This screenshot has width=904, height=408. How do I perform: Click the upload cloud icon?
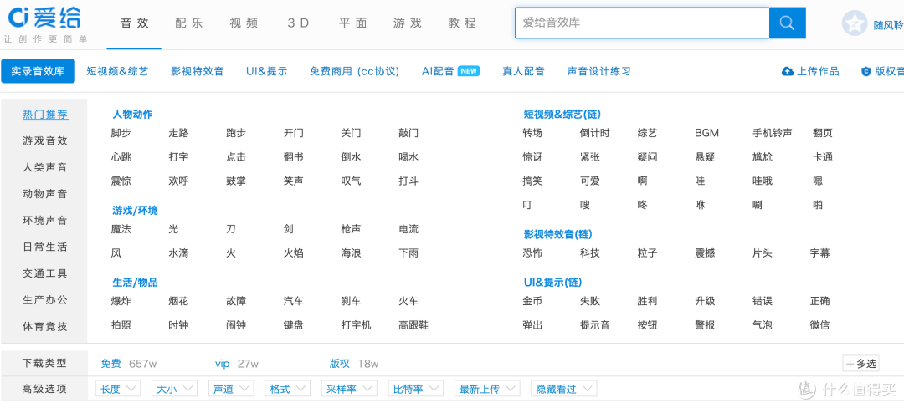788,71
